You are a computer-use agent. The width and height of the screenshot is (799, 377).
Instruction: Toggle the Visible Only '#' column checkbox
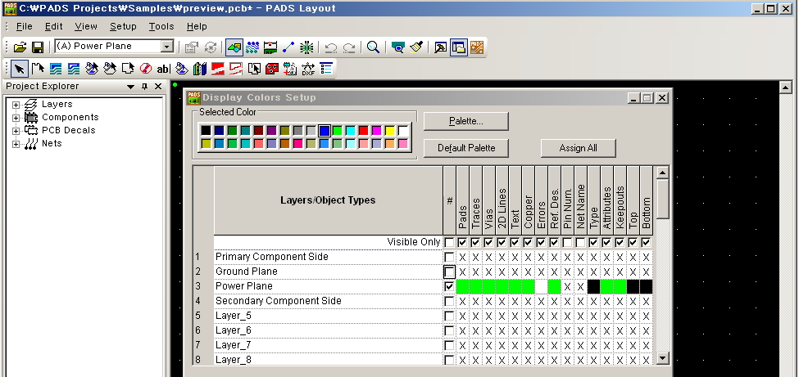pyautogui.click(x=449, y=242)
